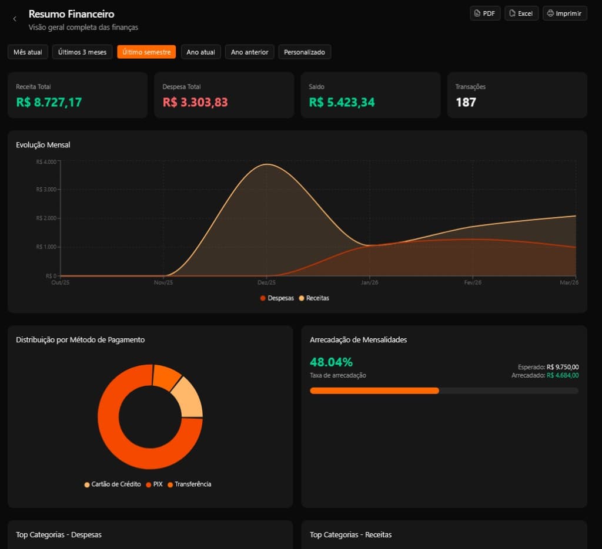Click the back arrow beside Resumo Financeiro

(x=15, y=19)
